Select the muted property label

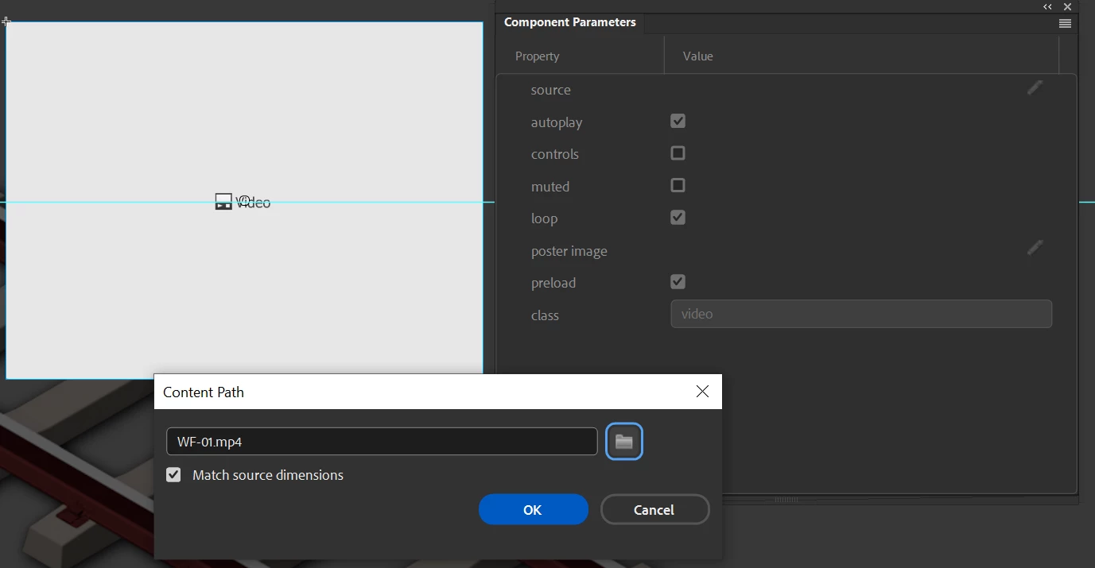[x=550, y=187]
